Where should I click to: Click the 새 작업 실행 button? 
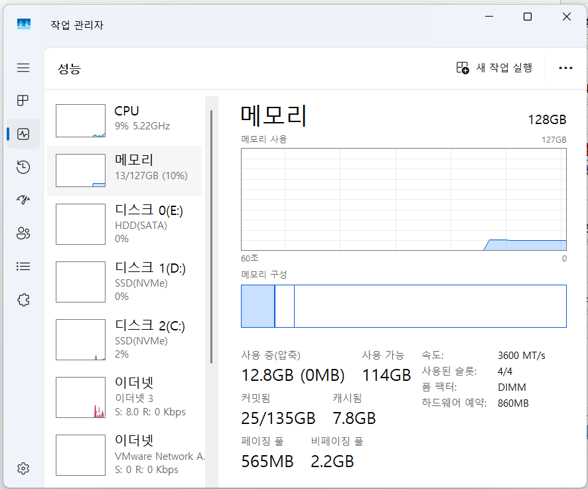coord(494,68)
